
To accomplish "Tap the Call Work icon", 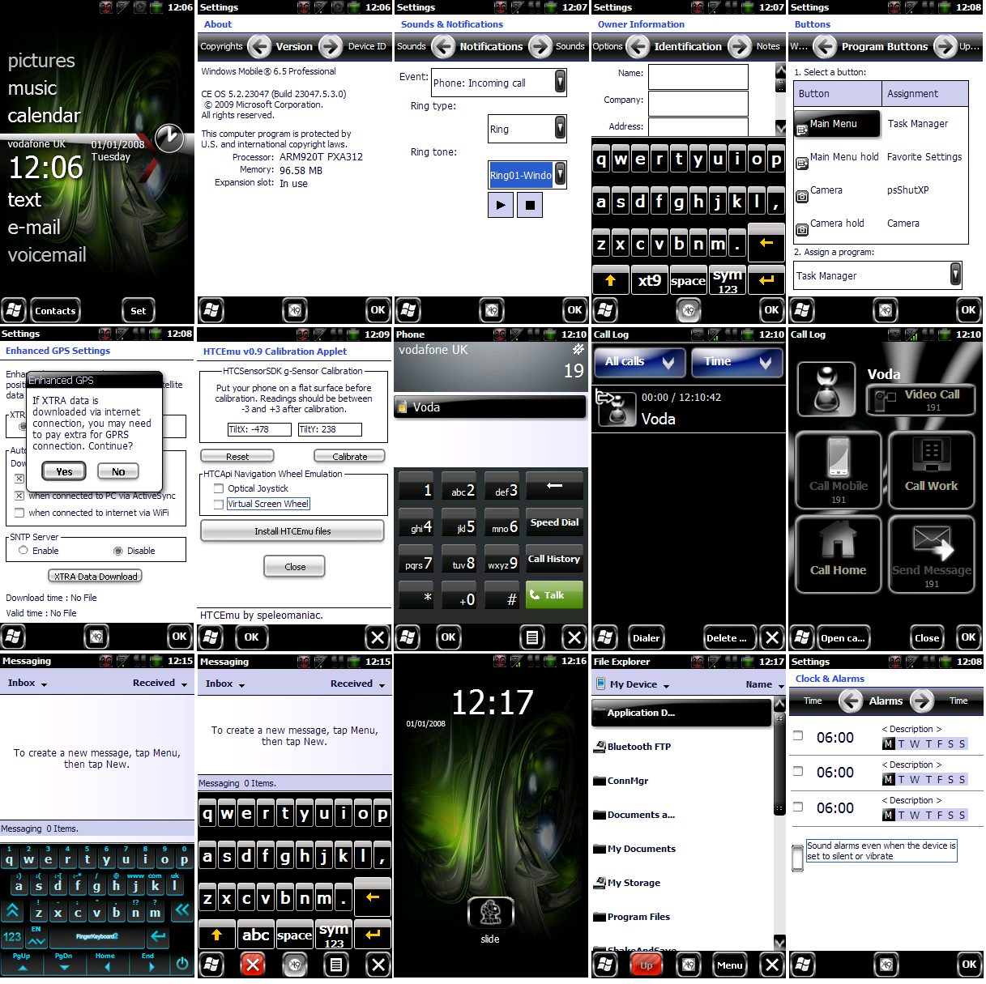I will [931, 466].
